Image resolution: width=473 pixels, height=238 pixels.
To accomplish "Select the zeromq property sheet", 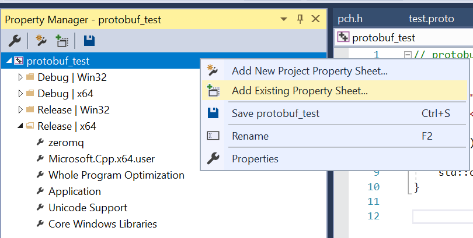I will click(x=67, y=142).
